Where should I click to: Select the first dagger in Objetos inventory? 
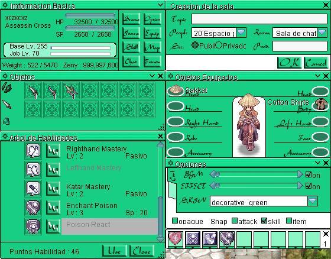pyautogui.click(x=33, y=91)
